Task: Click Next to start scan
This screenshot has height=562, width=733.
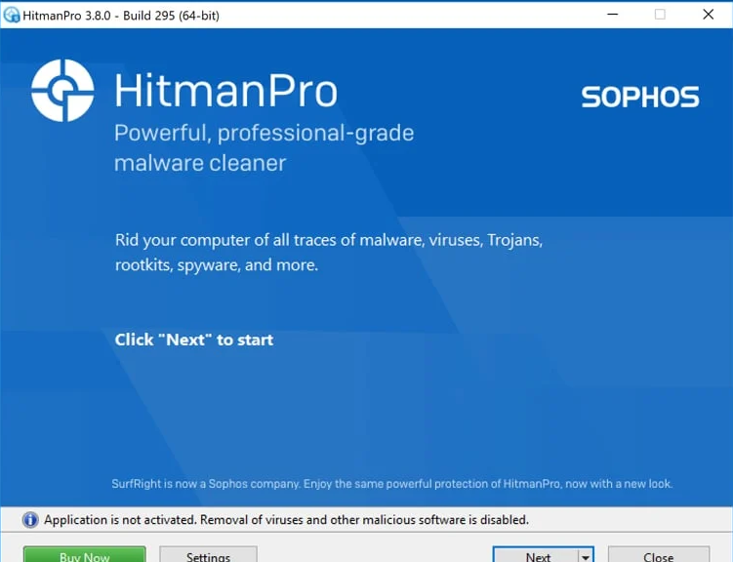Action: 536,554
